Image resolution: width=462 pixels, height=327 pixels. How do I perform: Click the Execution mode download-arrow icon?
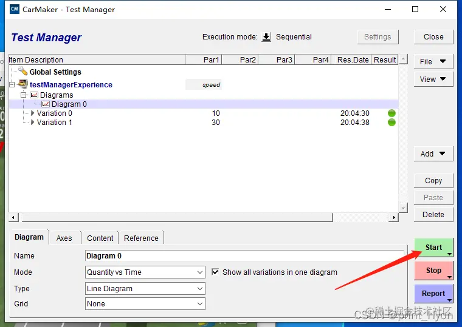(266, 37)
